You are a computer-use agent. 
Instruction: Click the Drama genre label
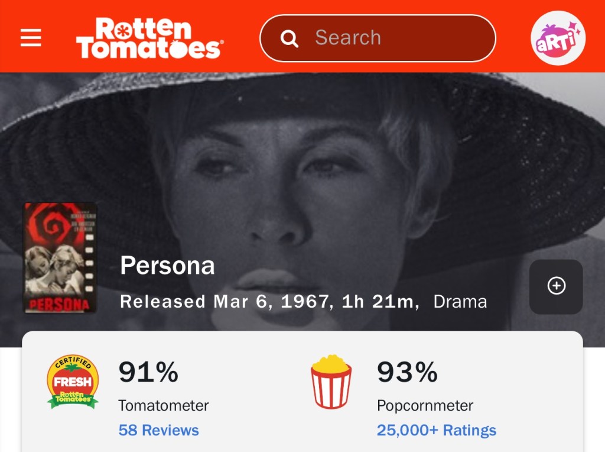pyautogui.click(x=460, y=302)
